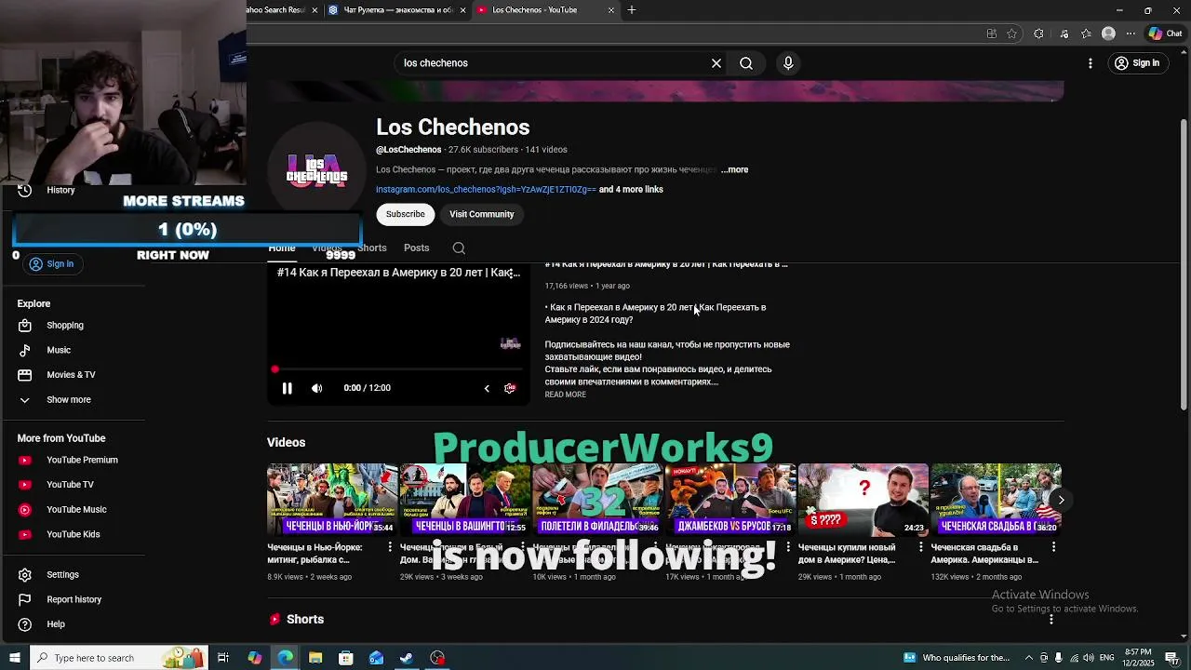The image size is (1191, 670).
Task: Start voice search with microphone icon
Action: tap(788, 63)
